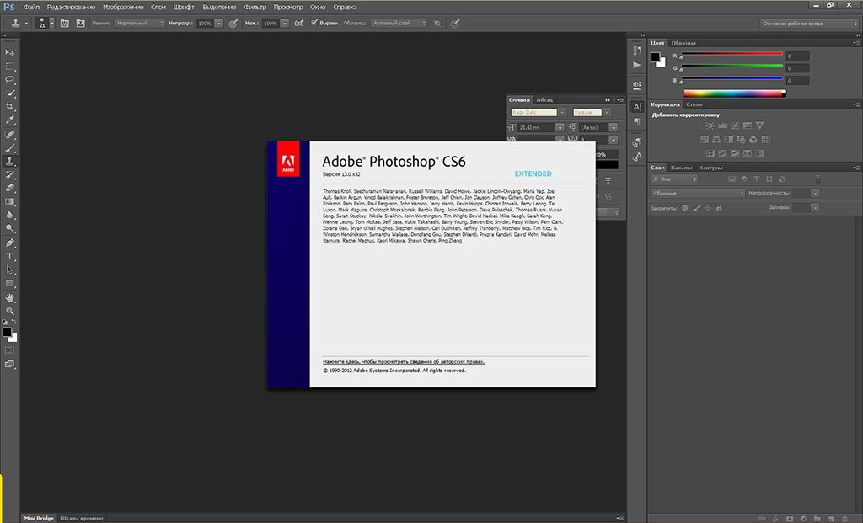The image size is (863, 523).
Task: Click the Paragraph panel icon in dock
Action: (x=636, y=121)
